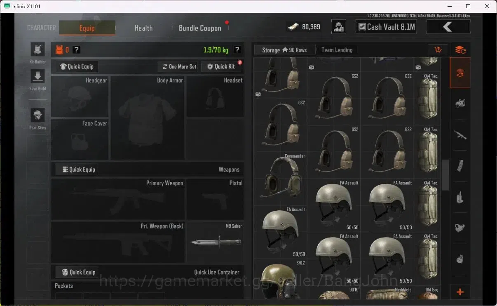Select the empty Headset slot
This screenshot has height=306, width=497.
coord(215,96)
